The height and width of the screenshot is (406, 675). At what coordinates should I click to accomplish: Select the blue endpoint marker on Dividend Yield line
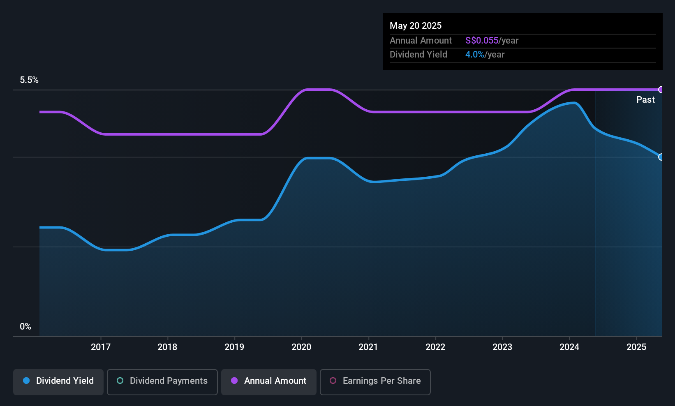(661, 157)
